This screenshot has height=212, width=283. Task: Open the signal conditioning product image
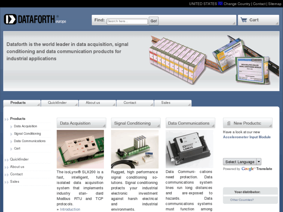[135, 149]
